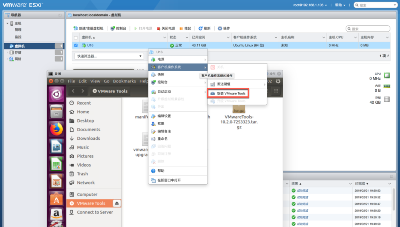
Task: Open the Console (控制台) context menu entry
Action: [x=178, y=82]
